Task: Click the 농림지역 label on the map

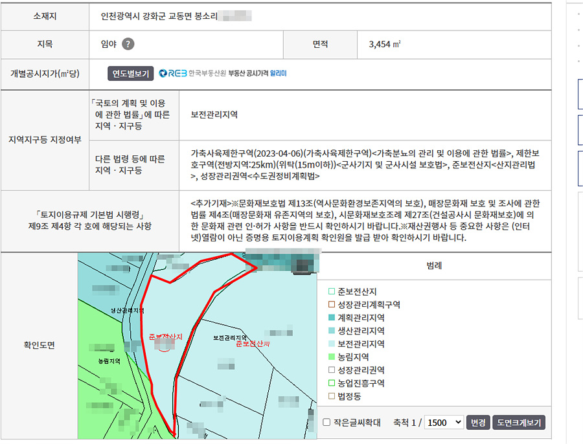Action: [x=109, y=360]
